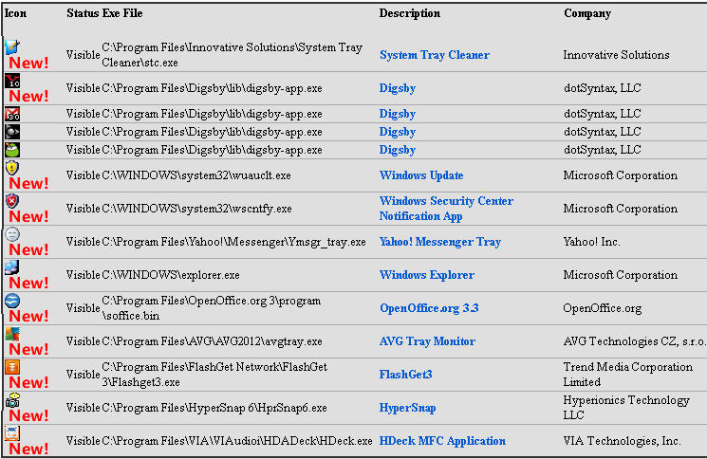Select the avgtray.exe file path
The image size is (707, 459).
212,341
